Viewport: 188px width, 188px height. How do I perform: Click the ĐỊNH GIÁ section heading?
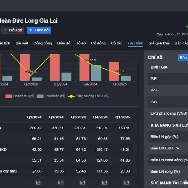(159, 67)
